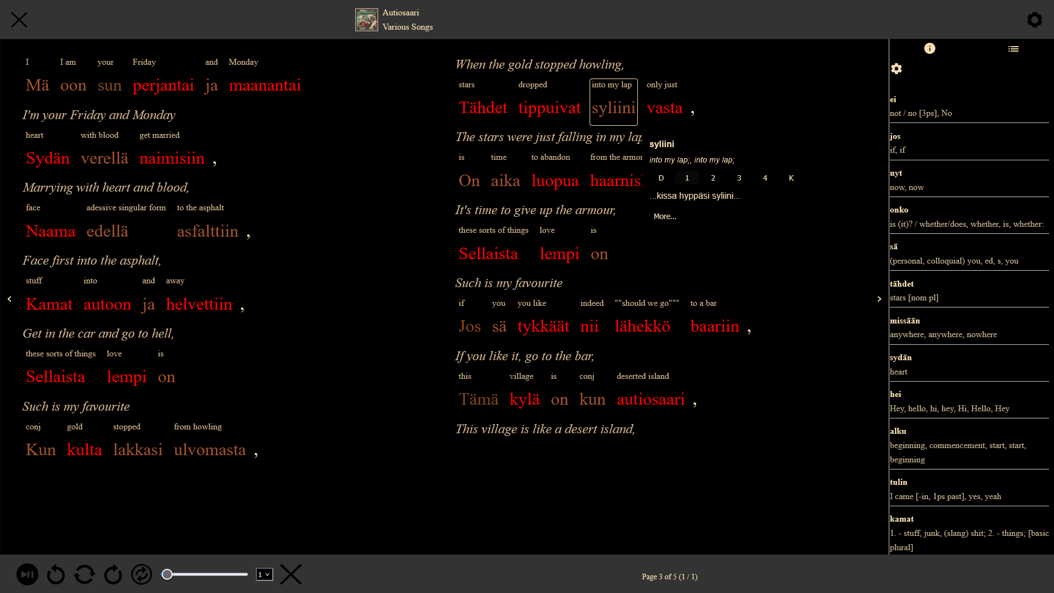Open the speed dropdown showing 1
Viewport: 1054px width, 593px height.
(264, 574)
